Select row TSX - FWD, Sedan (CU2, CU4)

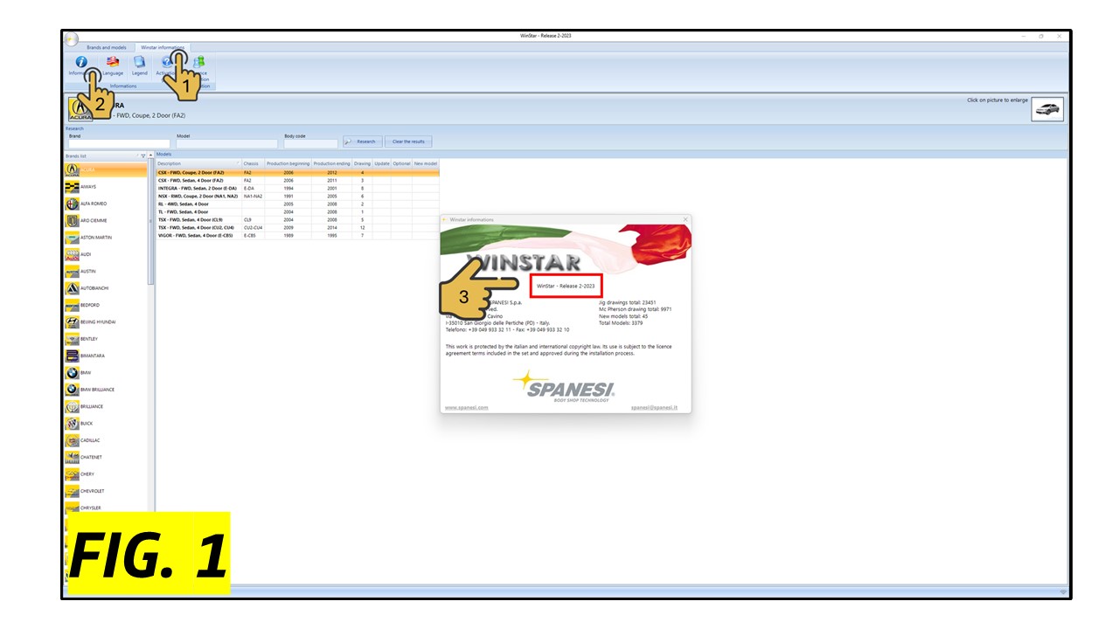297,227
